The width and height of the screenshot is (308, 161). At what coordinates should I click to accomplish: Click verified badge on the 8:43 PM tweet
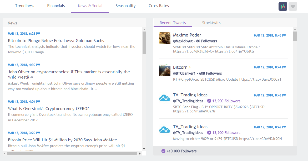(x=209, y=101)
